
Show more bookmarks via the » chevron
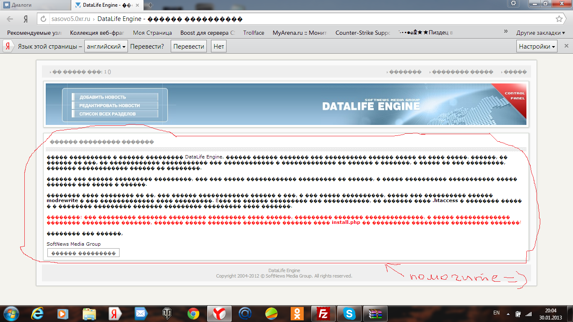pyautogui.click(x=506, y=32)
